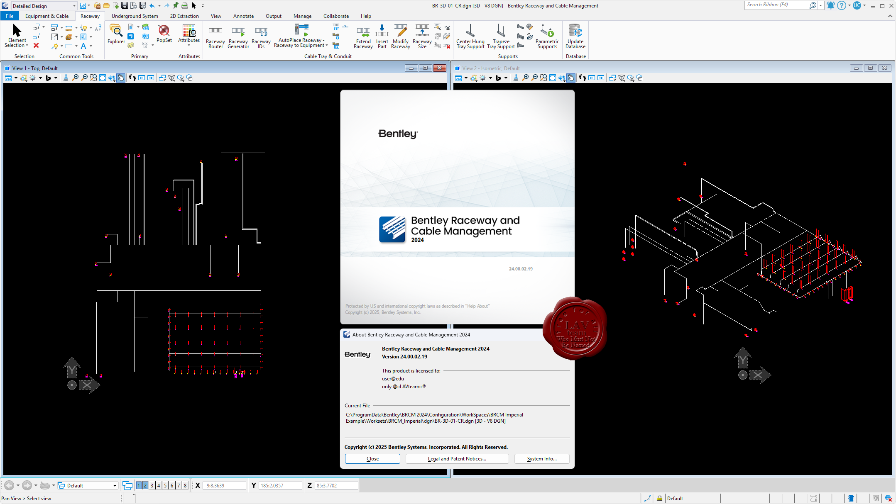The height and width of the screenshot is (504, 896).
Task: Toggle view 4 button
Action: coord(159,485)
